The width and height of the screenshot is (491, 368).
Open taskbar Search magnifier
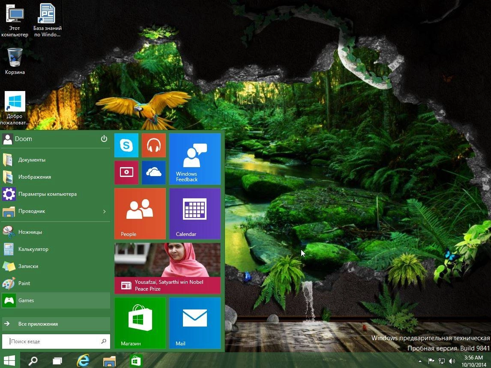pos(33,361)
